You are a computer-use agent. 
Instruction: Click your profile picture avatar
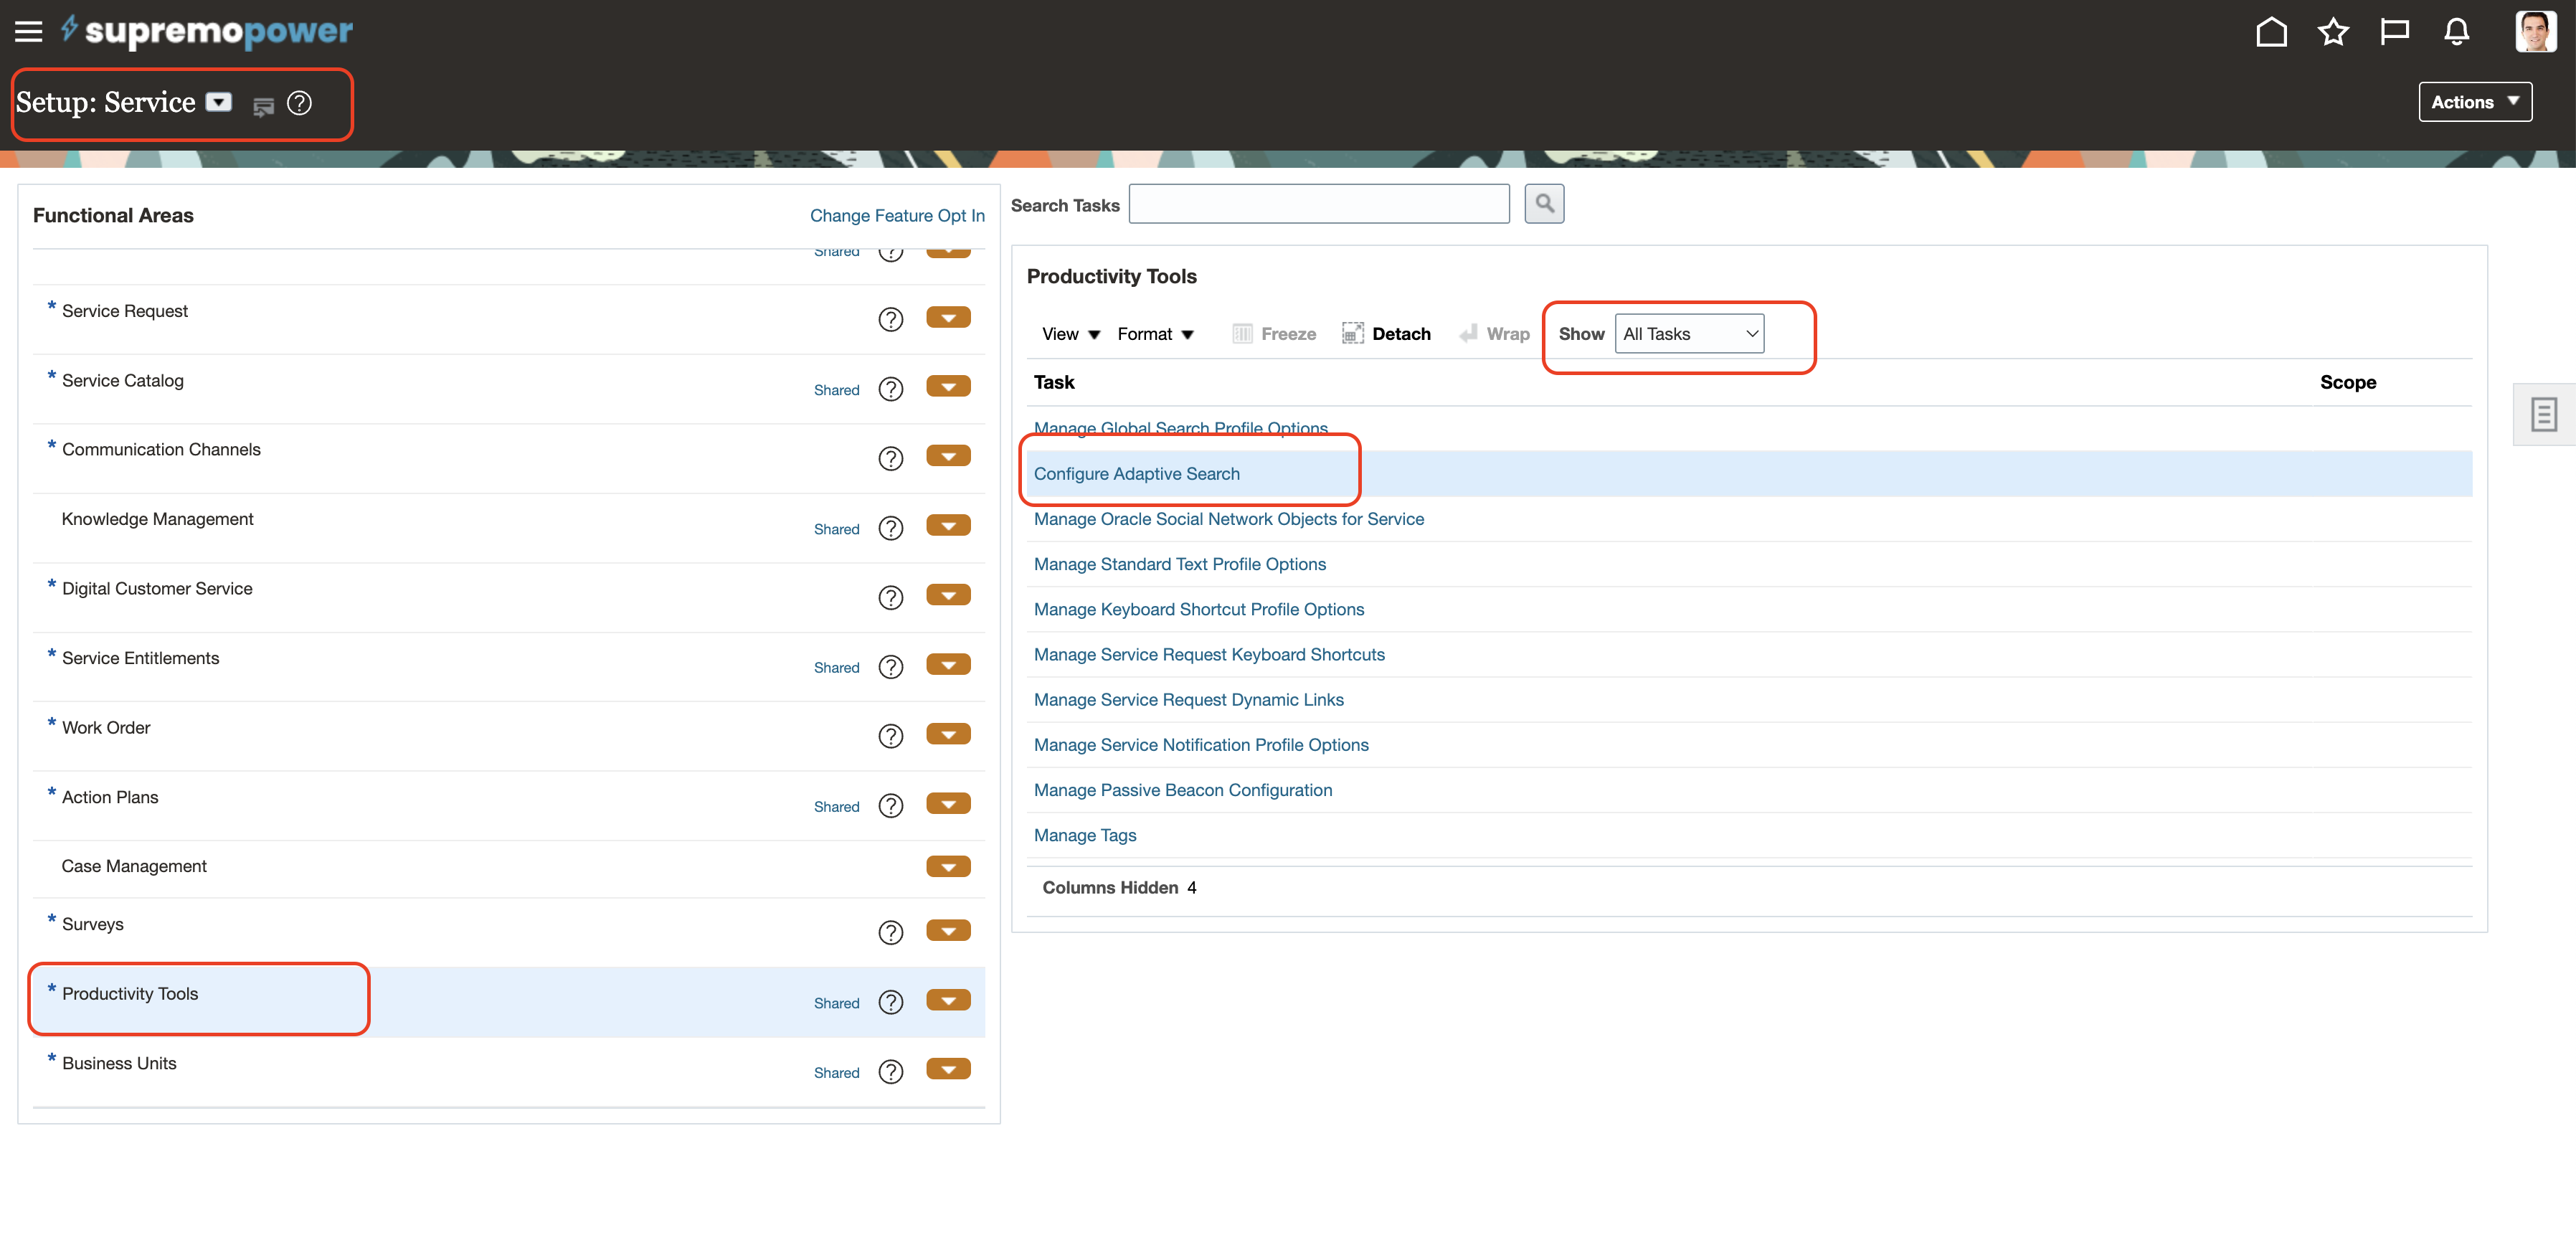click(2537, 31)
